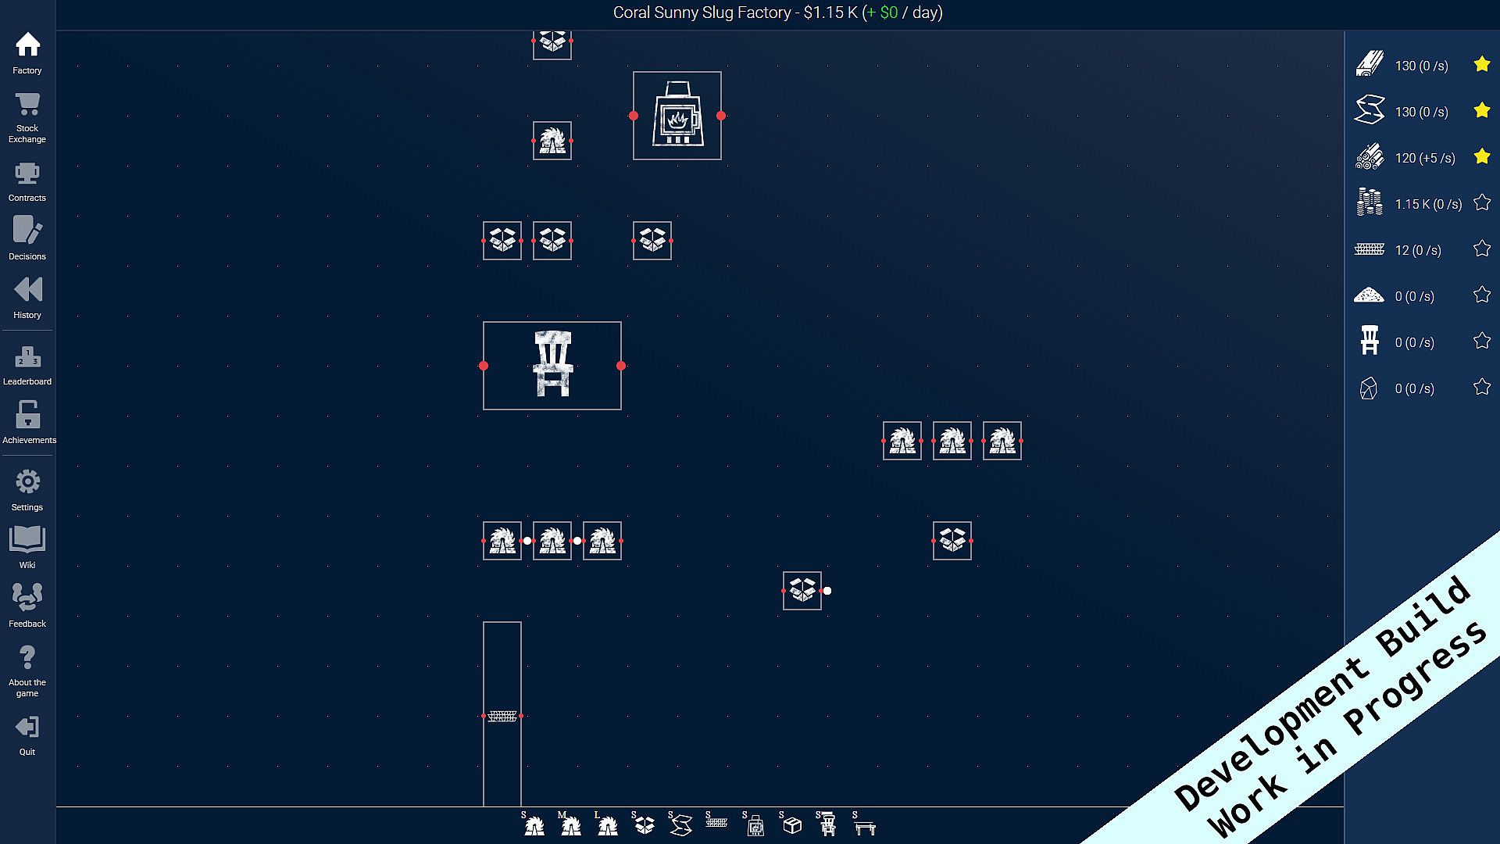The image size is (1500, 844).
Task: Open the Contracts menu
Action: pos(27,181)
